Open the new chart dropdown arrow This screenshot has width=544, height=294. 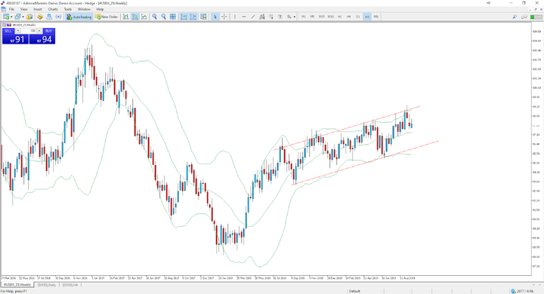[11, 17]
